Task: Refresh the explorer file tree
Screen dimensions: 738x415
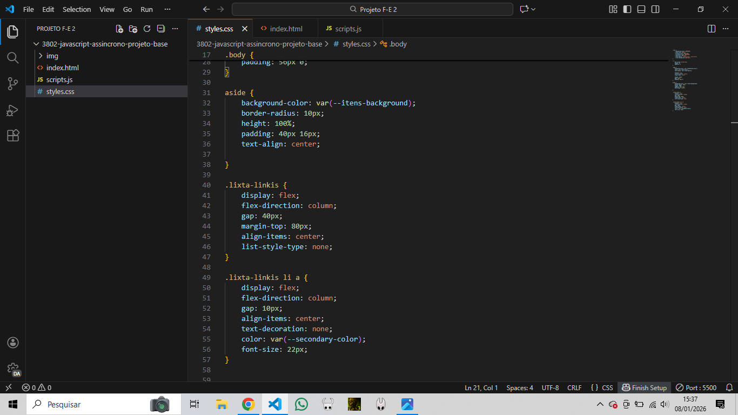Action: click(147, 29)
